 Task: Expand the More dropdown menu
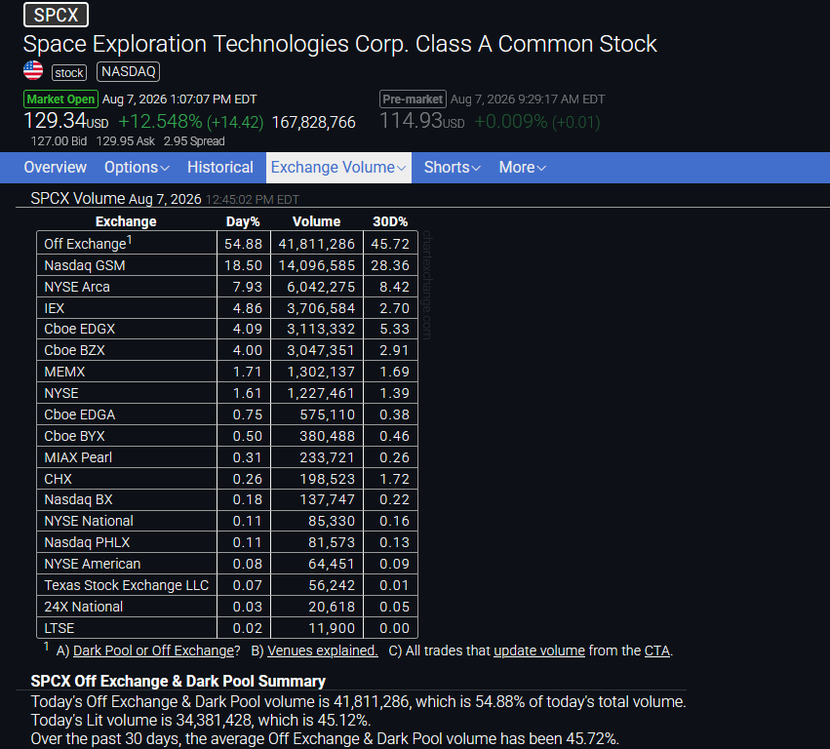click(522, 168)
